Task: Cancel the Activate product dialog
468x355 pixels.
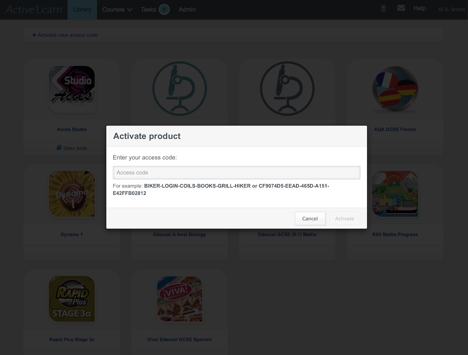Action: coord(310,219)
